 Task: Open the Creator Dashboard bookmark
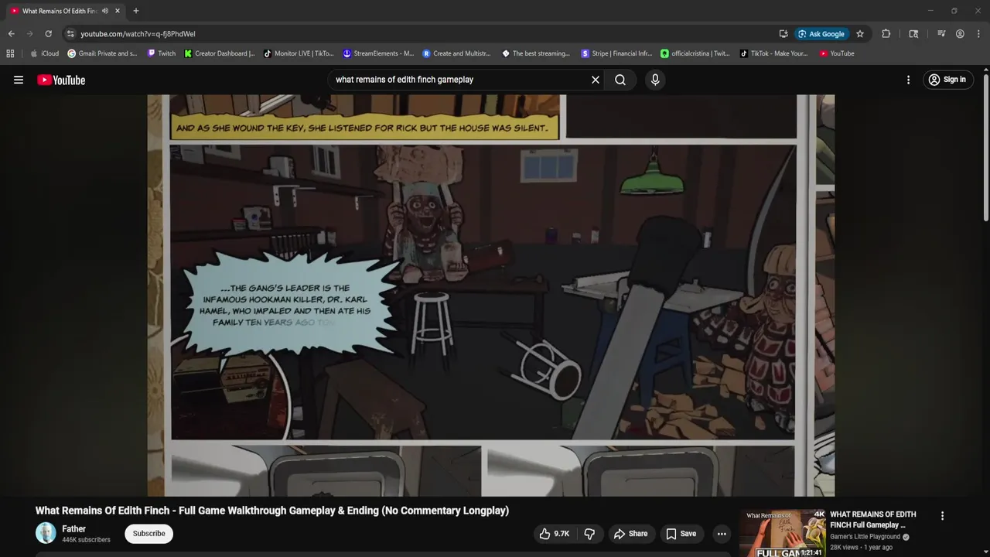220,53
